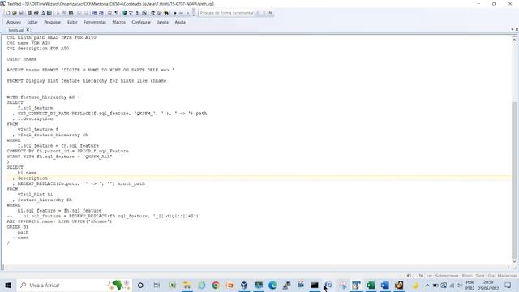Redo the edit via toolbar arrow
Screen dimensions: 519x292
coord(86,13)
